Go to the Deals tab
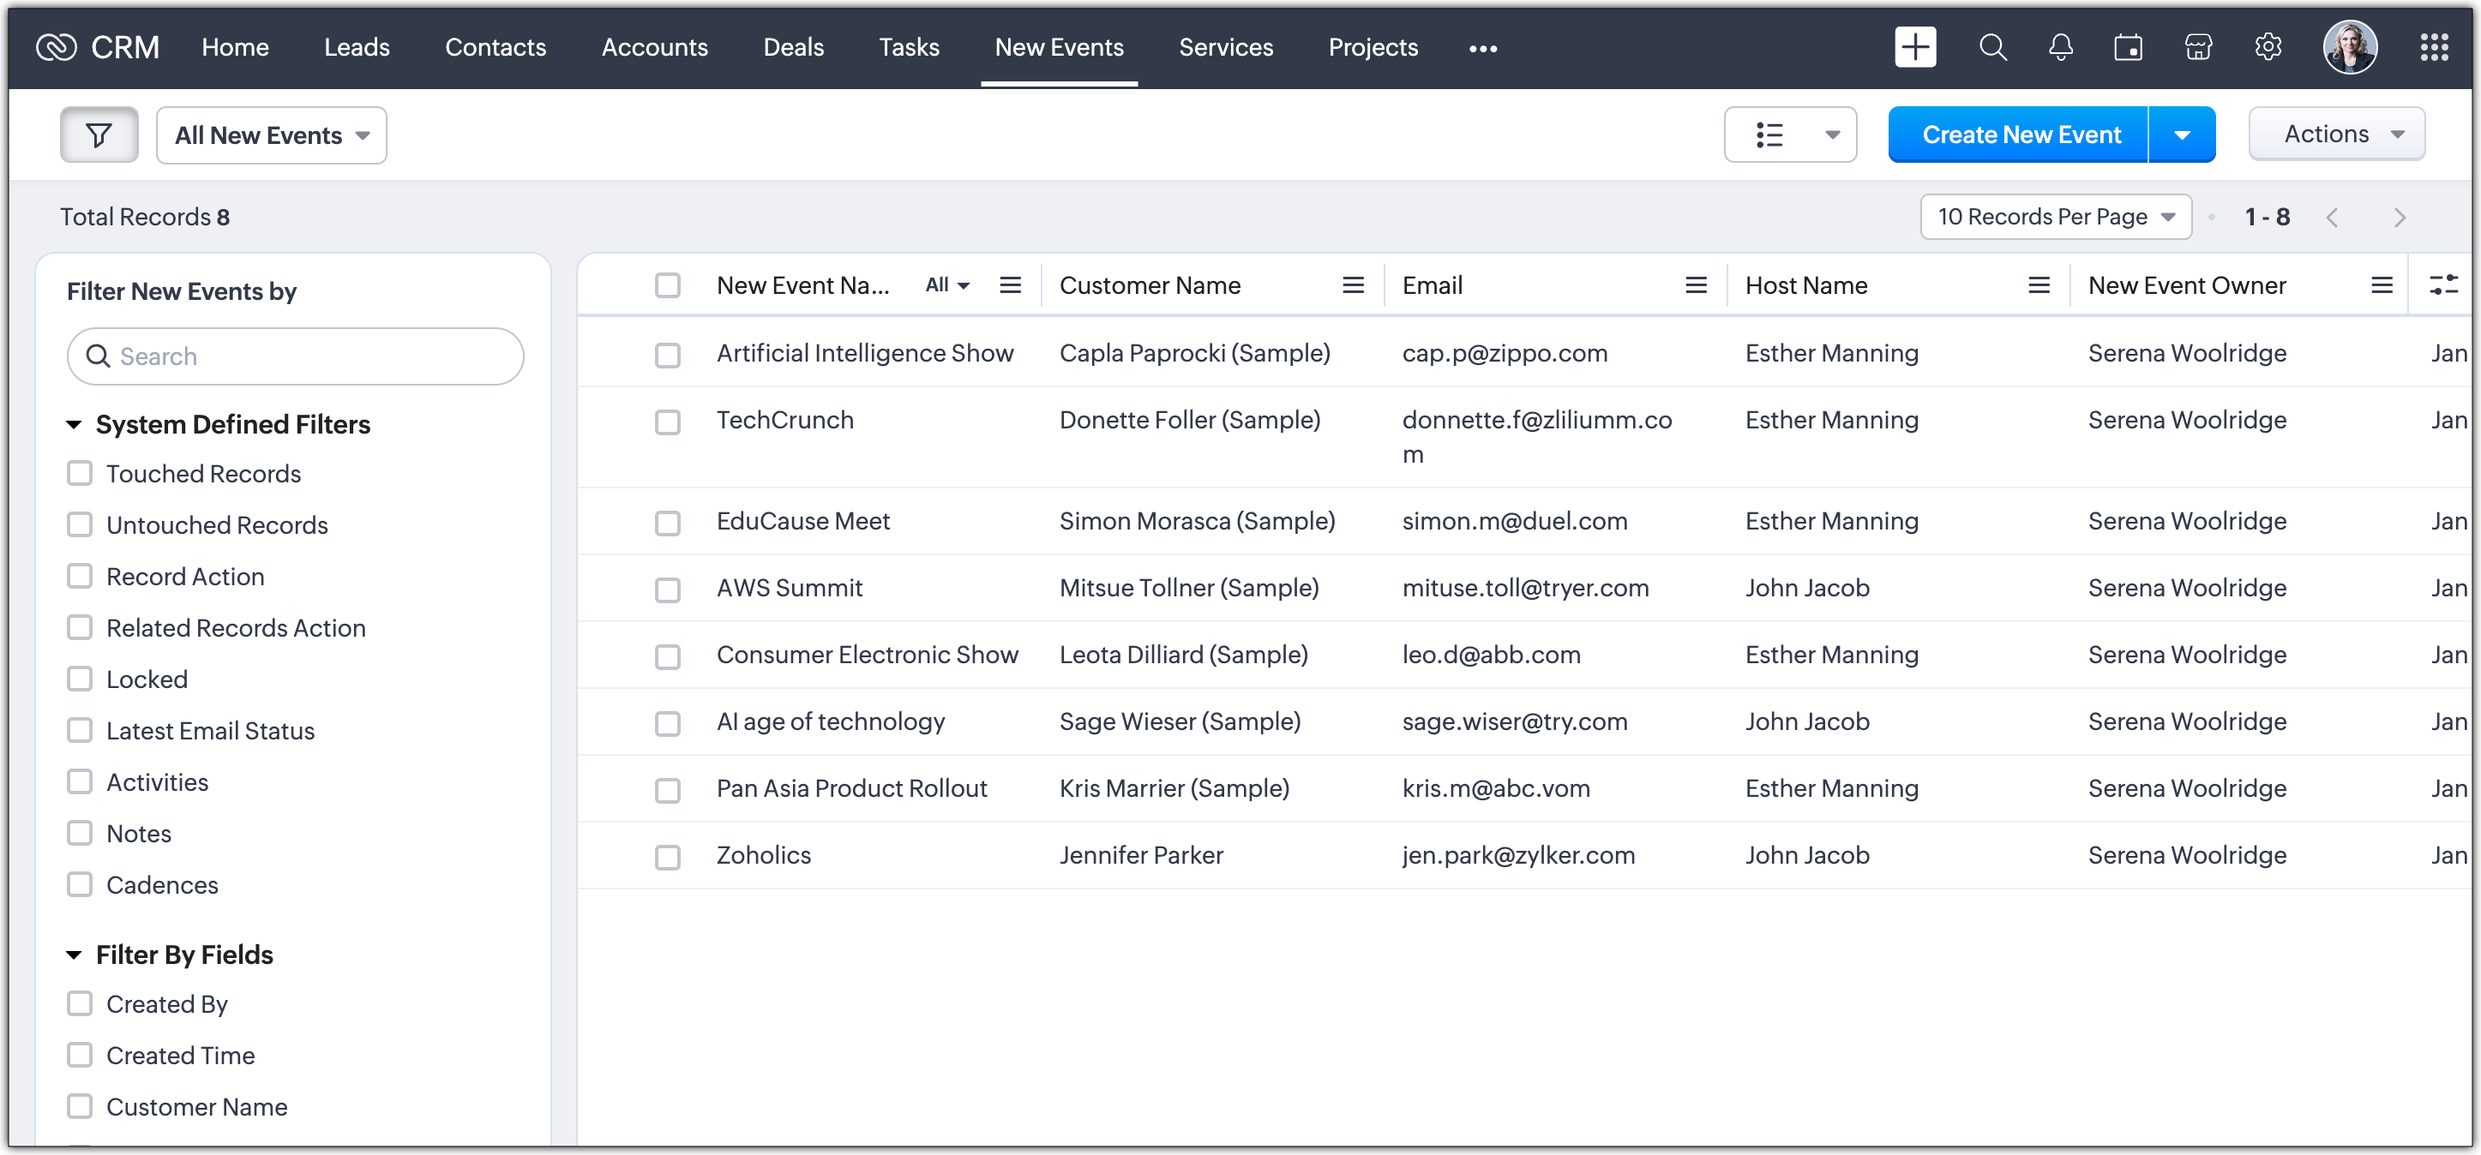 pyautogui.click(x=793, y=47)
